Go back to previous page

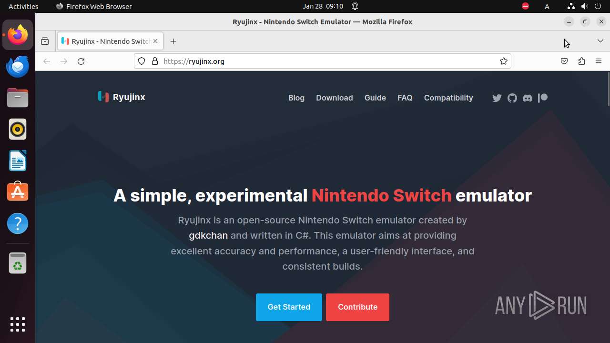click(47, 61)
